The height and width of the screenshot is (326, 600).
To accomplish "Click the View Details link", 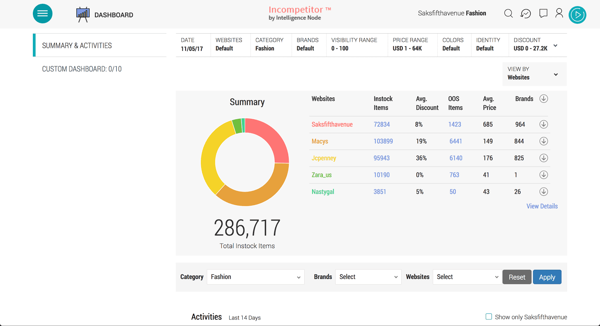I will pyautogui.click(x=542, y=206).
